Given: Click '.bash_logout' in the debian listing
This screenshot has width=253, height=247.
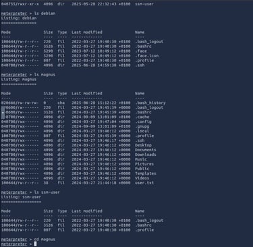Looking at the screenshot, I should pyautogui.click(x=149, y=42).
